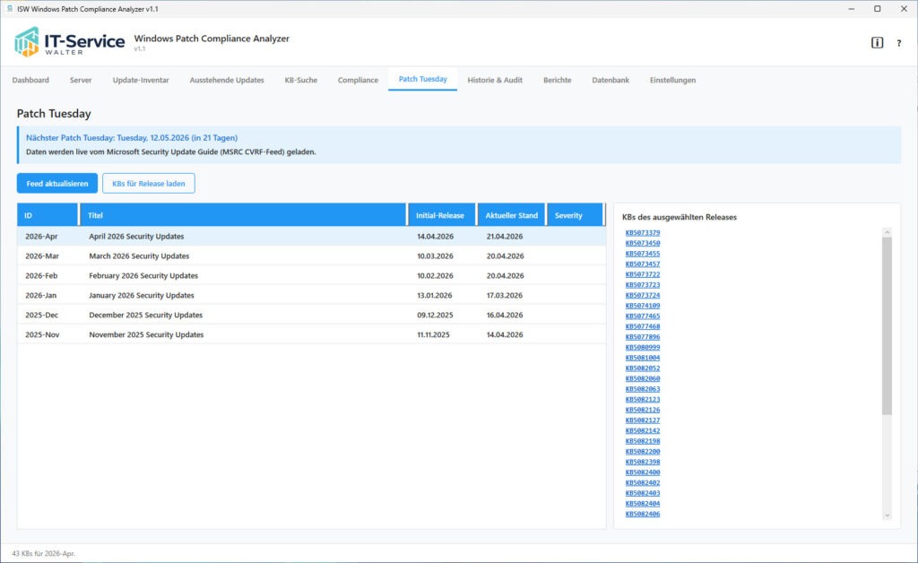Click the Feed aktualisieren button
Viewport: 918px width, 563px height.
56,183
